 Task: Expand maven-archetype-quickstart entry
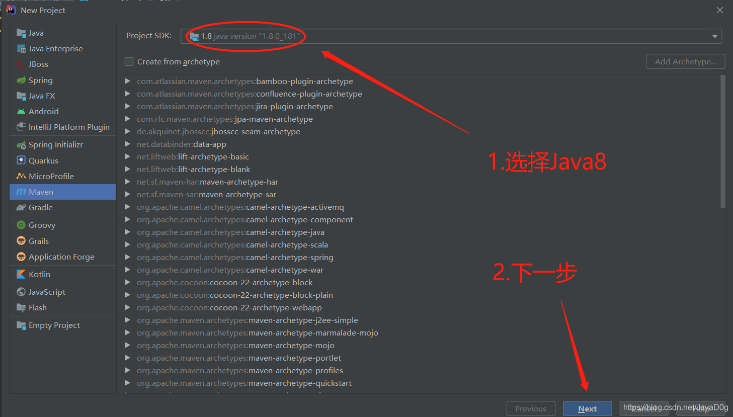(128, 383)
